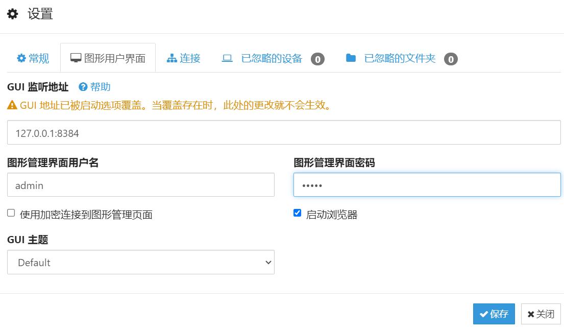The width and height of the screenshot is (564, 330).
Task: Switch to the 常规 tab
Action: (33, 58)
